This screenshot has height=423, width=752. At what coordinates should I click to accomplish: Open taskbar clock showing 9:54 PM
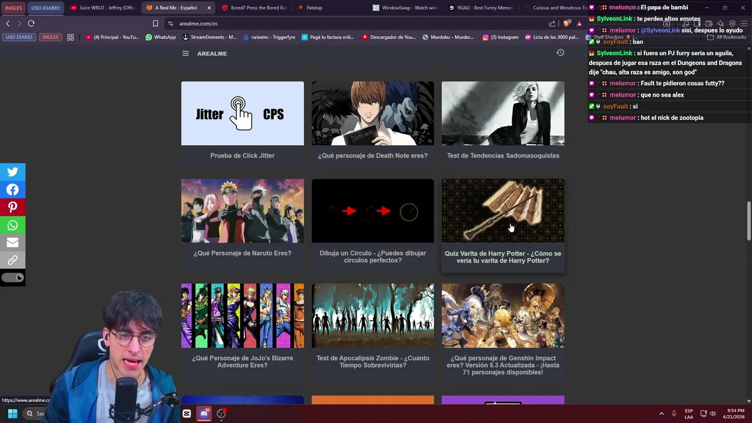pos(734,414)
